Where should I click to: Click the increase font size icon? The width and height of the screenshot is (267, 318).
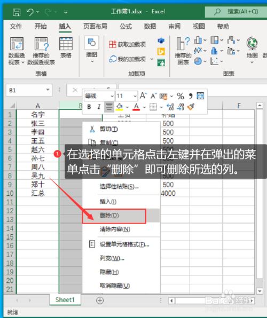[143, 96]
